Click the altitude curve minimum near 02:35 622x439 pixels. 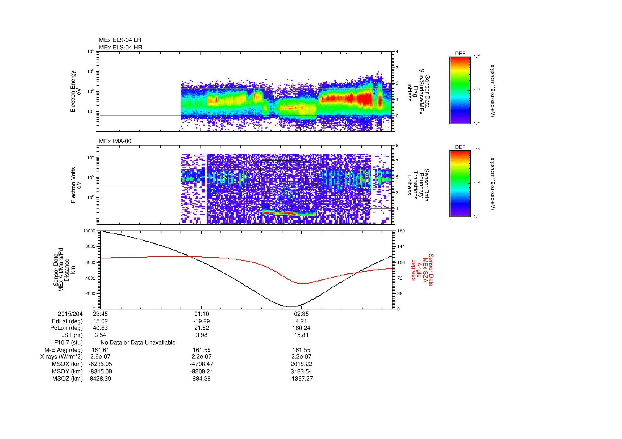click(290, 306)
